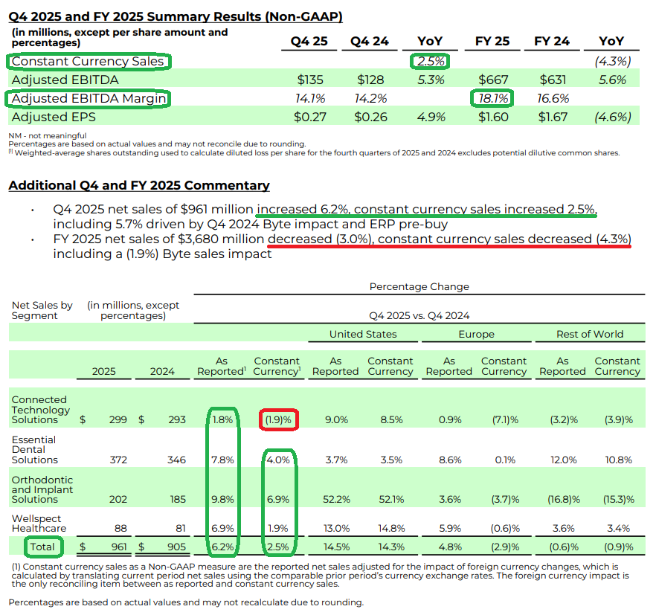Image resolution: width=656 pixels, height=615 pixels.
Task: Click the Total label in segment table
Action: 42,547
